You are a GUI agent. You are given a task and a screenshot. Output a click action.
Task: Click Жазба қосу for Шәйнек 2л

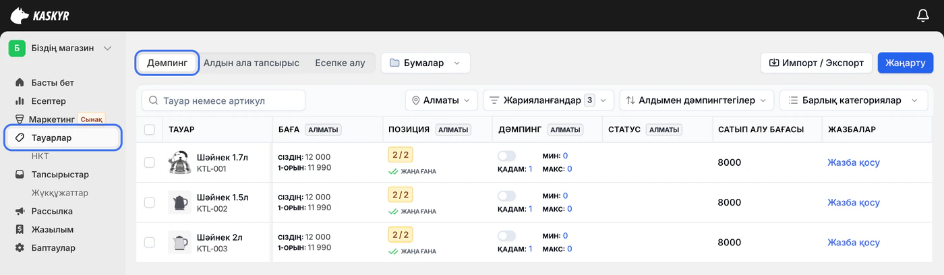(854, 242)
